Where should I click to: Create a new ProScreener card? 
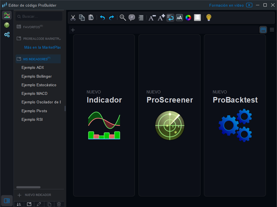pos(170,115)
